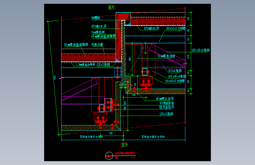Click the 内装示意 label
Screen dimensions: 255x165
[97, 45]
